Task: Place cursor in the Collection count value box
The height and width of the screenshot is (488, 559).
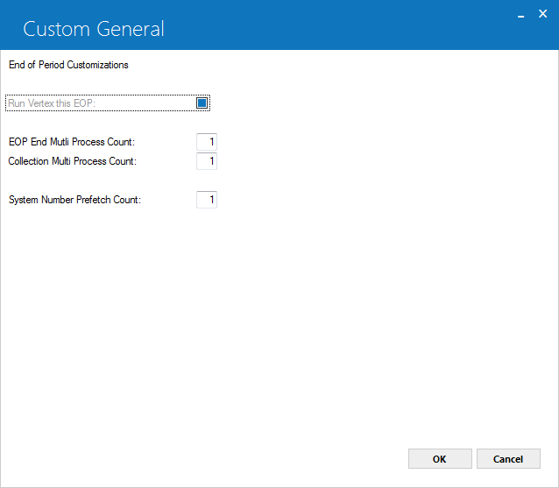Action: pos(207,161)
